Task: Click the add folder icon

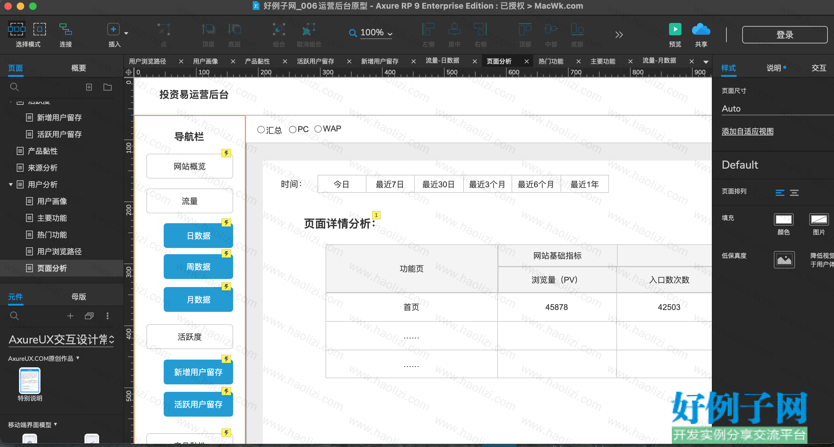Action: 108,87
